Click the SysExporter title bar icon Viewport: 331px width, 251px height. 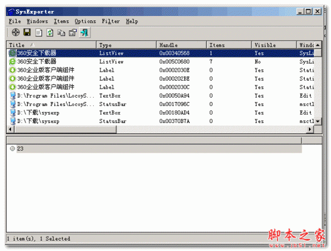(11, 12)
